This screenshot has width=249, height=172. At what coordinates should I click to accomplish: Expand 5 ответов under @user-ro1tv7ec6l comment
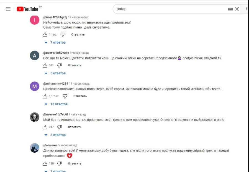point(55,135)
